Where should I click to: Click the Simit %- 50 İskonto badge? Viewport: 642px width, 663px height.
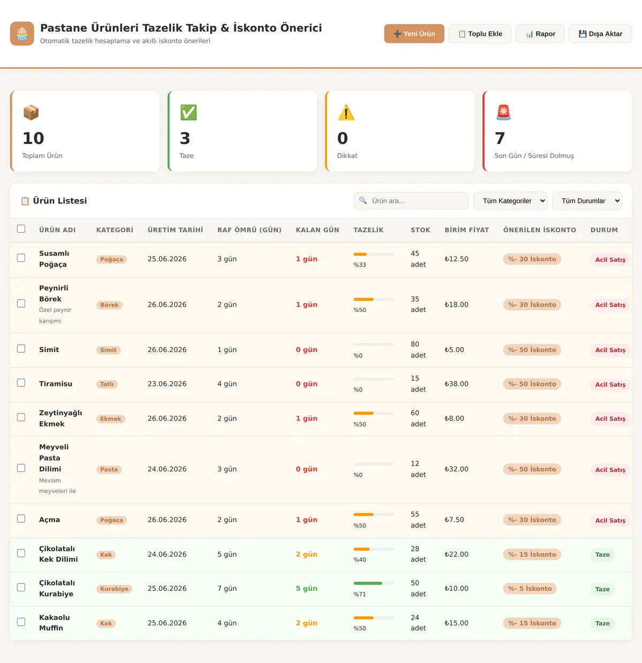pyautogui.click(x=532, y=350)
